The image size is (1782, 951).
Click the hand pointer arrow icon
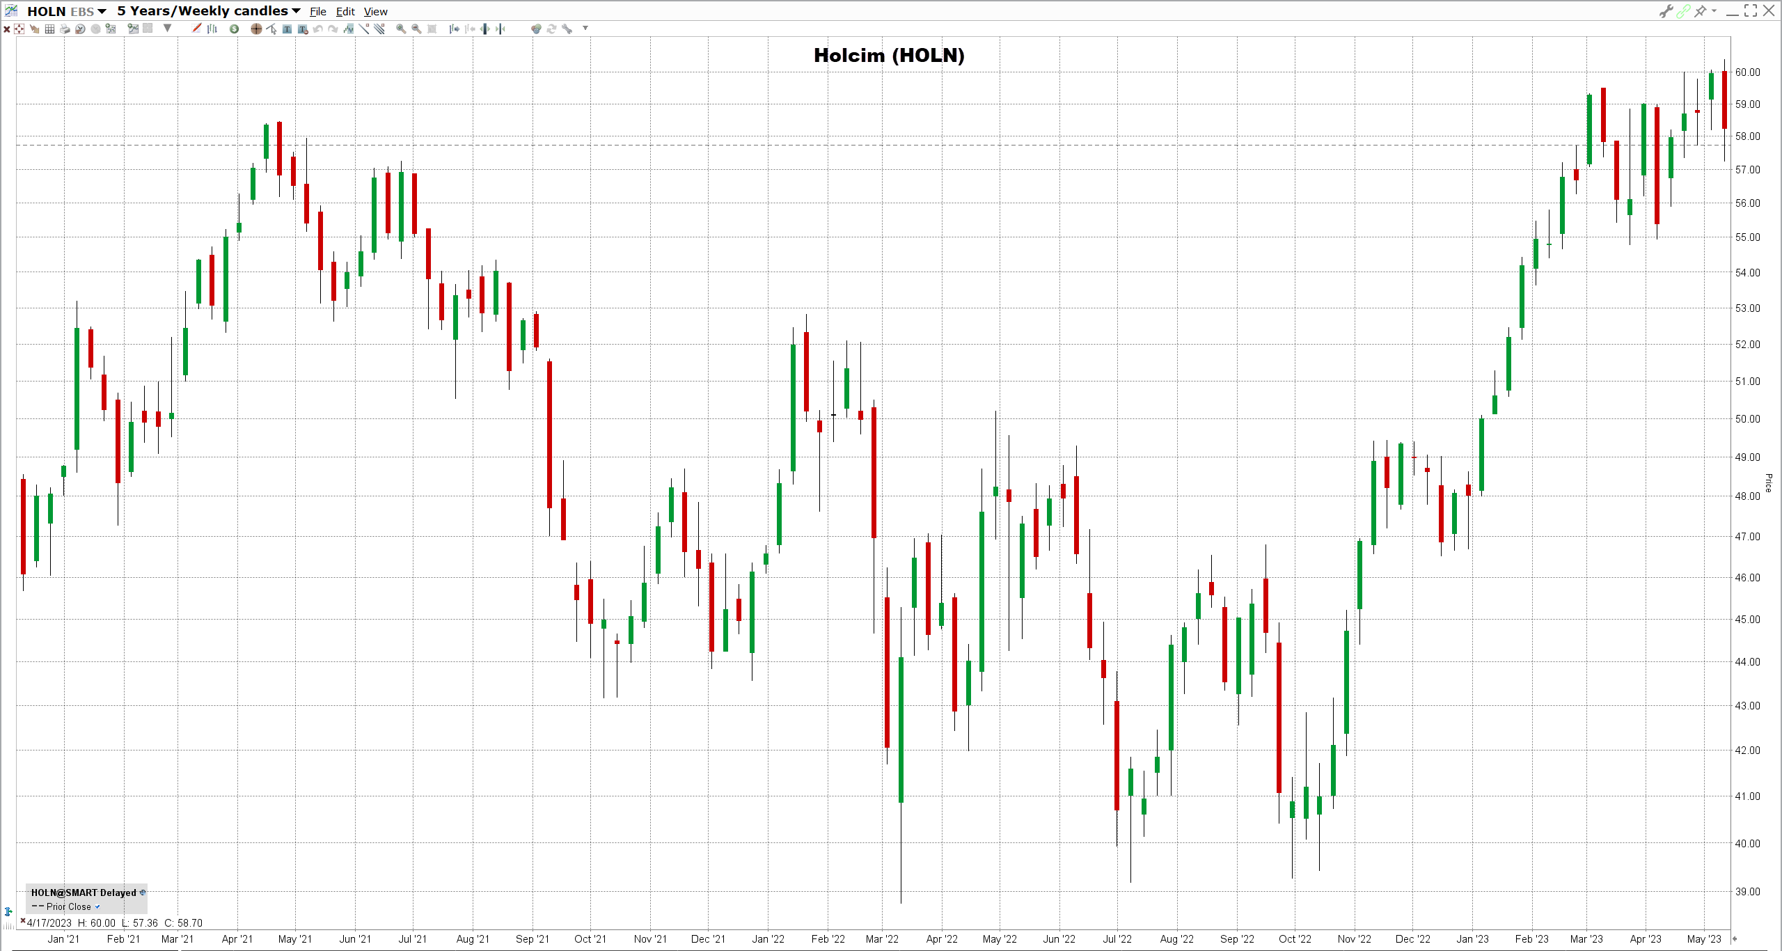pyautogui.click(x=34, y=29)
